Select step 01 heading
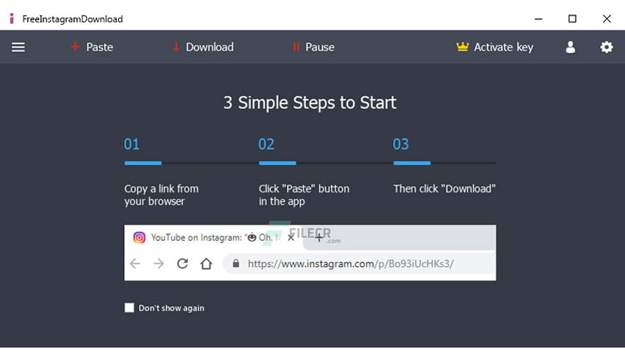Image resolution: width=625 pixels, height=361 pixels. click(x=132, y=144)
